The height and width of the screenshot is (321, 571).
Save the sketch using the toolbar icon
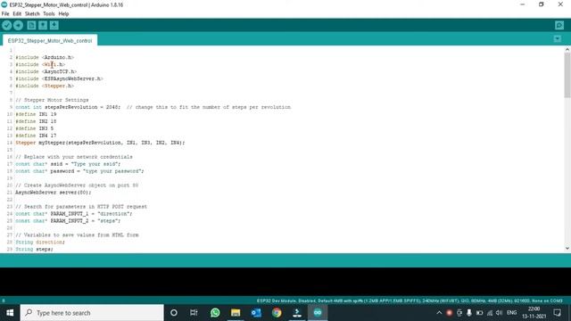[x=54, y=25]
